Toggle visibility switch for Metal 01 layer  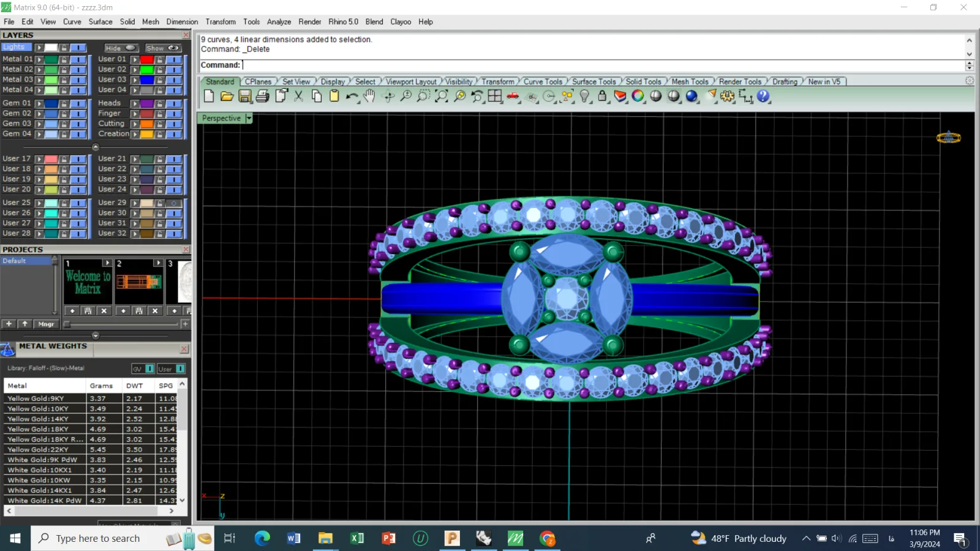point(78,59)
